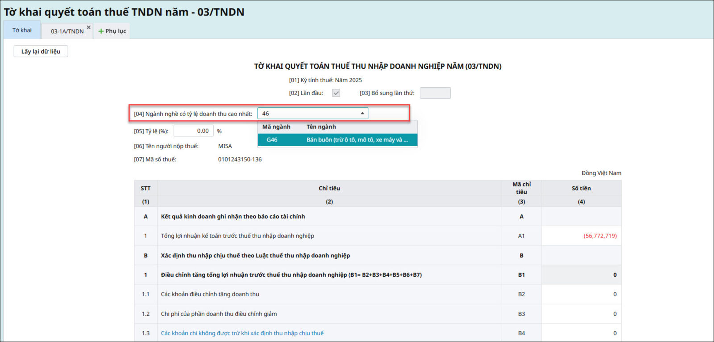
Task: Click the Mã ngành column header
Action: (276, 127)
